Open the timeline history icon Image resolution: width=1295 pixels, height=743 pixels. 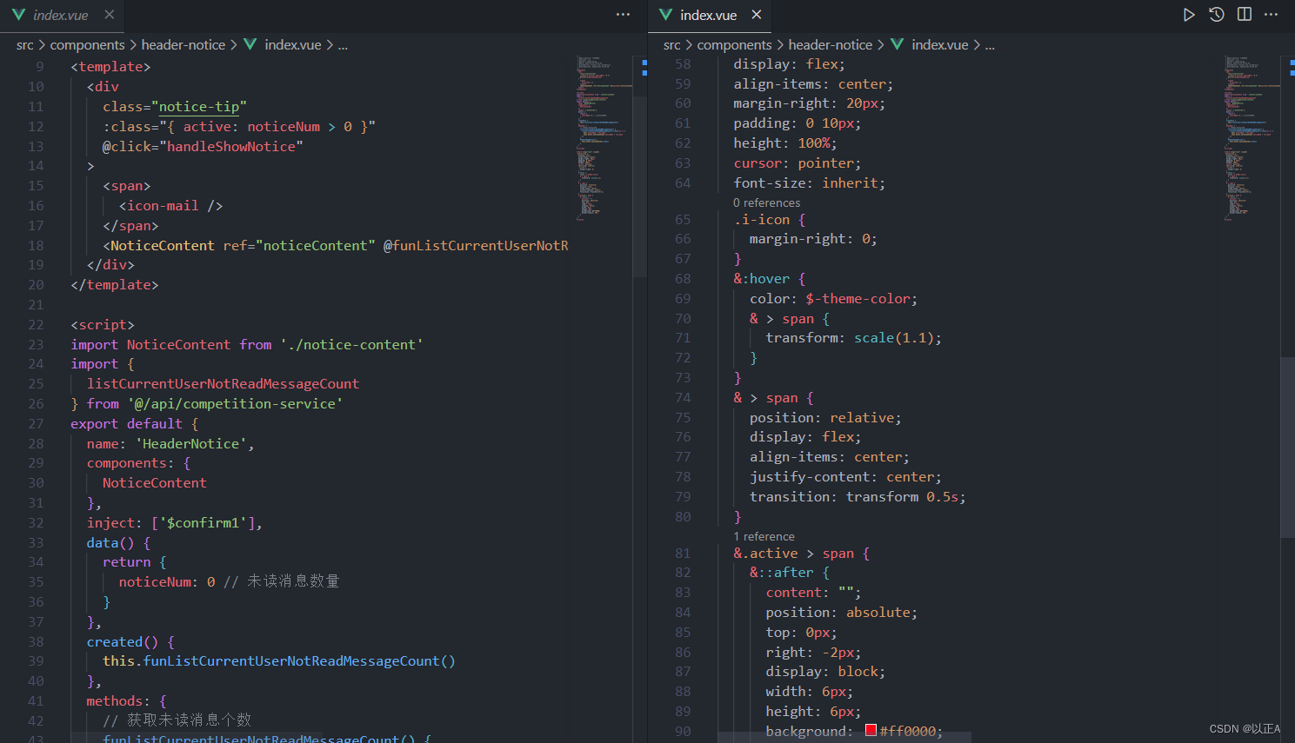[1217, 15]
